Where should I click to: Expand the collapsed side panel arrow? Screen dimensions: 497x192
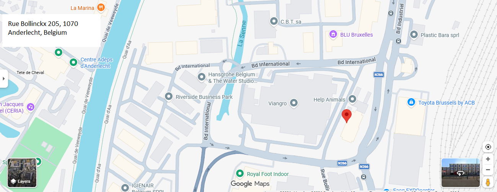3,78
